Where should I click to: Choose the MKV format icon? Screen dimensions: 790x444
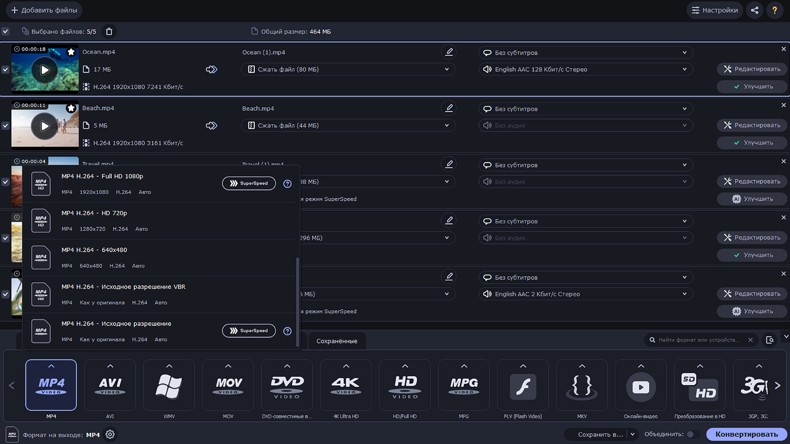[581, 385]
